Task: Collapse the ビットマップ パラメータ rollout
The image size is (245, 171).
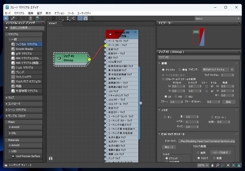Action: 159,134
